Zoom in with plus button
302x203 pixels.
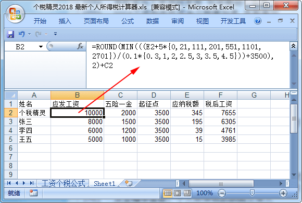tap(283, 193)
